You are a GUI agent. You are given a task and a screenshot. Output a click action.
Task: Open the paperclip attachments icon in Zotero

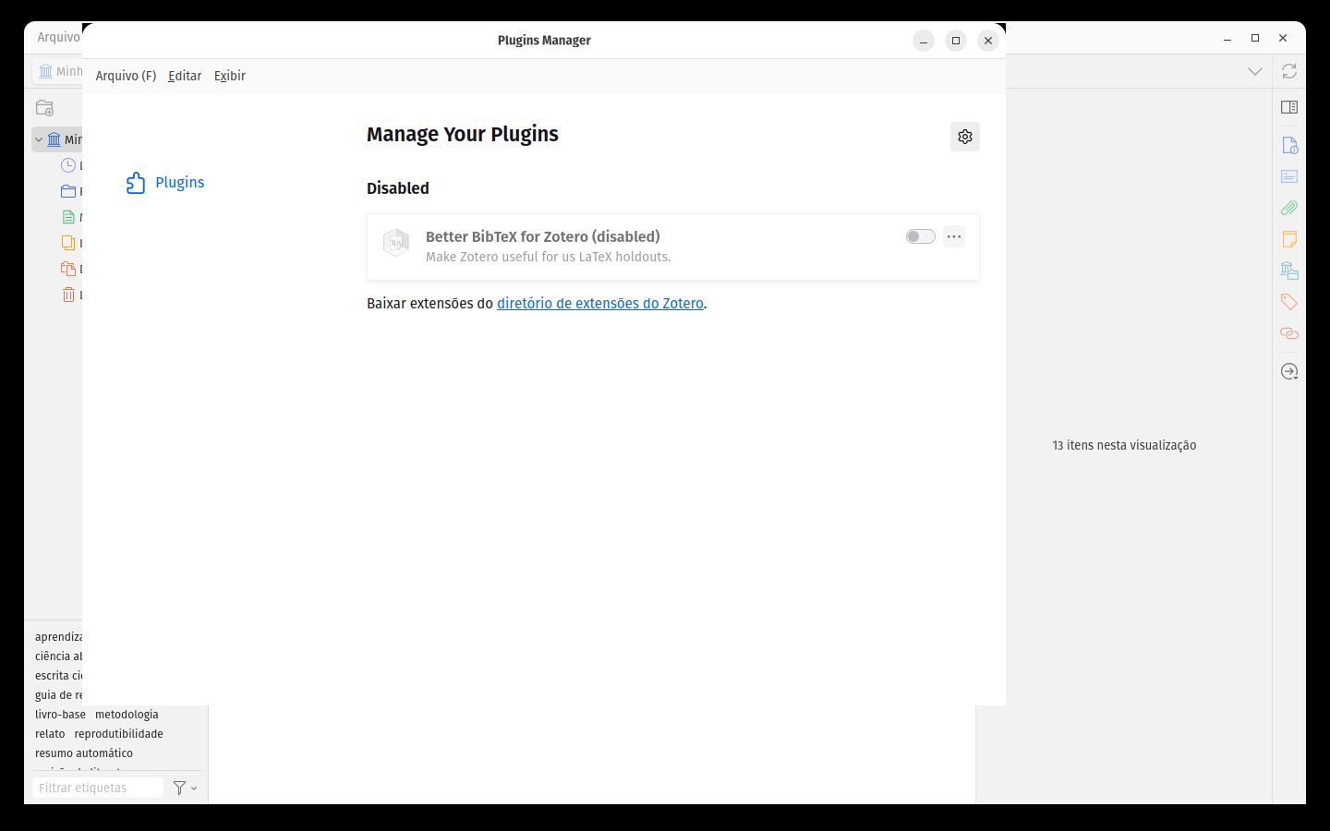pos(1289,208)
